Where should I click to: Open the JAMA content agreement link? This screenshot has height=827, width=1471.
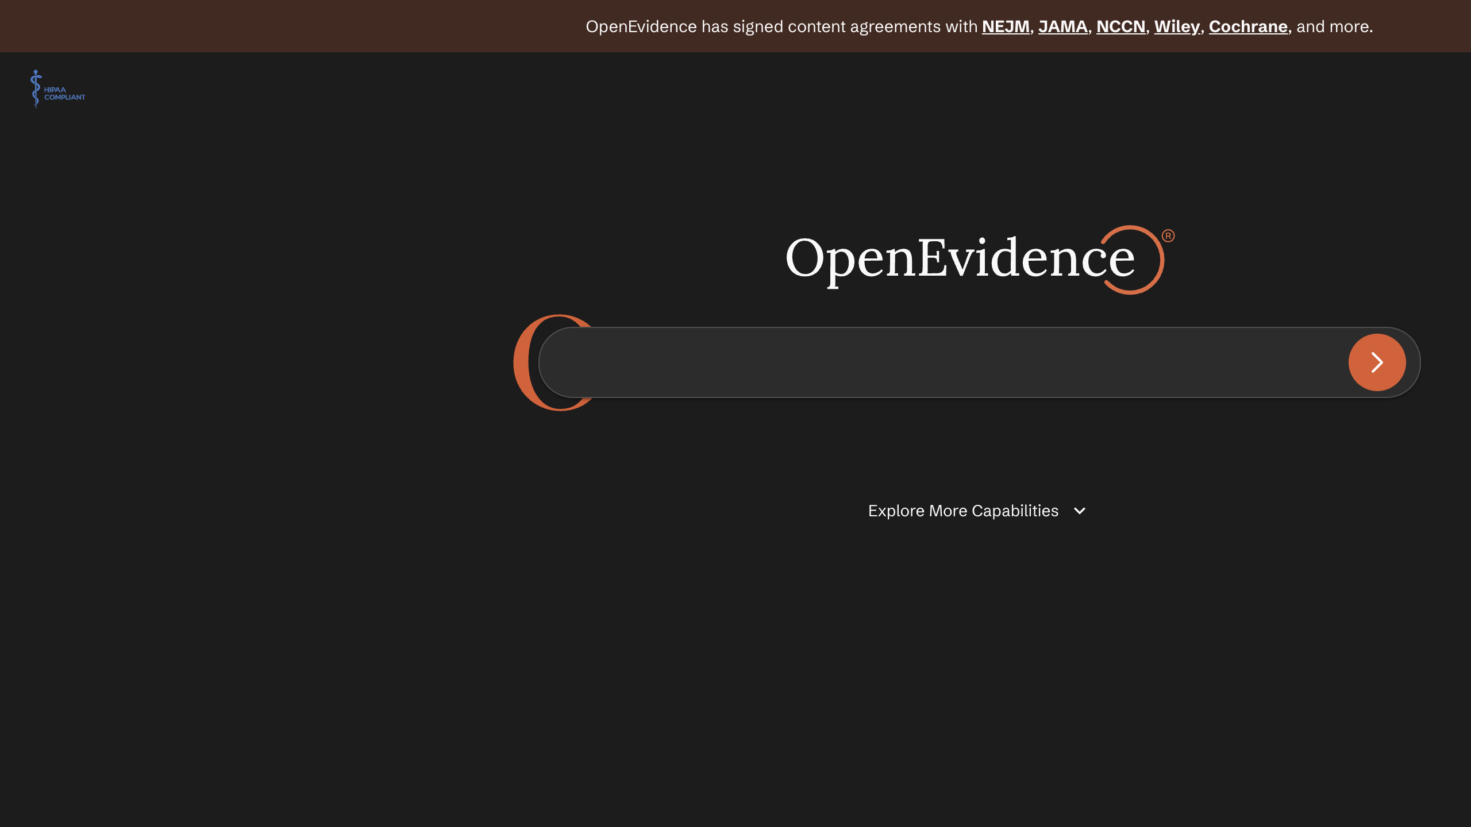pyautogui.click(x=1062, y=26)
